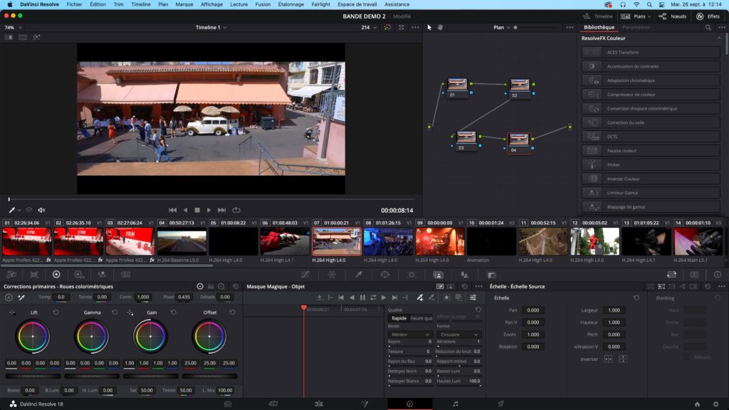
Task: Open the Forme Circulaire dropdown
Action: point(458,335)
